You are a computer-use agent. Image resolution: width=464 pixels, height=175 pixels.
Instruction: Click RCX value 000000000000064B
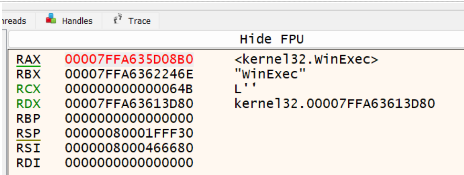pos(129,89)
